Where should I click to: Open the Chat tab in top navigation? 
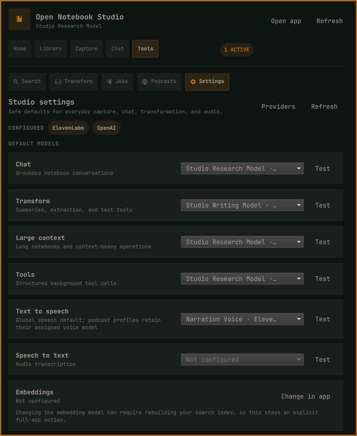point(117,49)
